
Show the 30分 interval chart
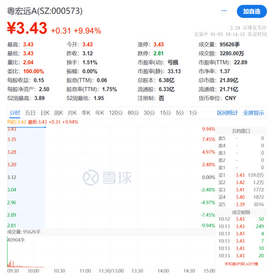[150, 113]
